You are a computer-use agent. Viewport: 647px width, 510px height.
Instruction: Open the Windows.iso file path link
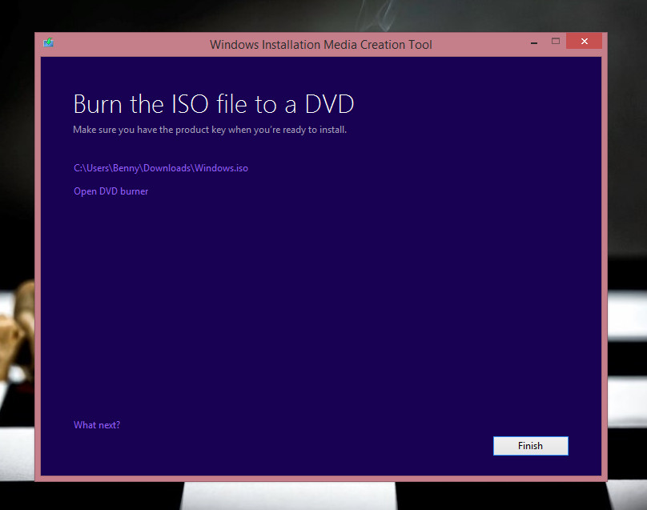pos(161,168)
